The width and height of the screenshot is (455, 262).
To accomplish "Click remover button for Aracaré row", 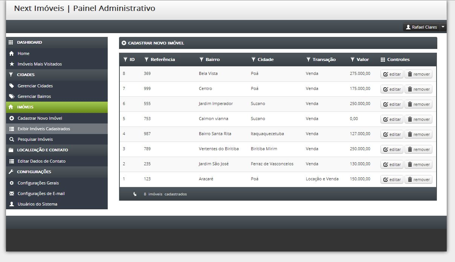I will point(418,180).
